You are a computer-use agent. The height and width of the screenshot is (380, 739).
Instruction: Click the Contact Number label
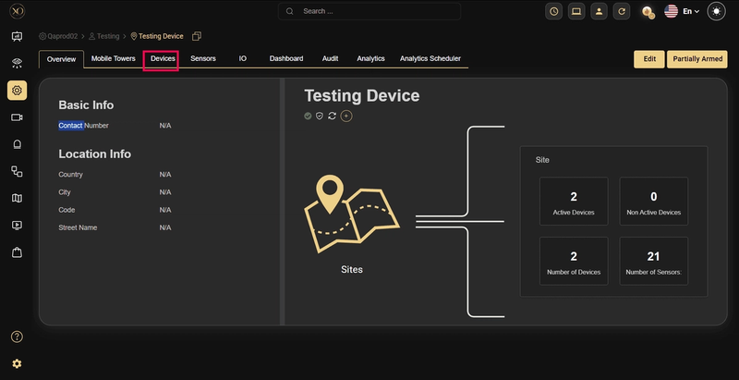(x=83, y=126)
